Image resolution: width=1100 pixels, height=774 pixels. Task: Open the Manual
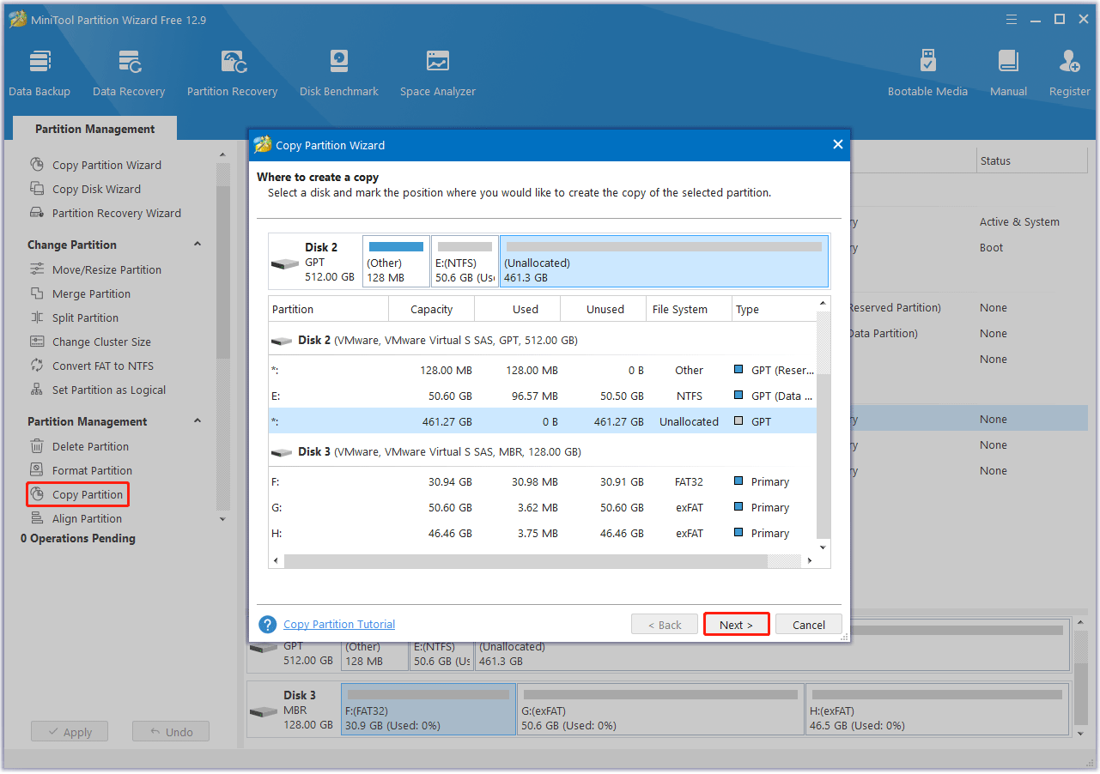(1008, 74)
